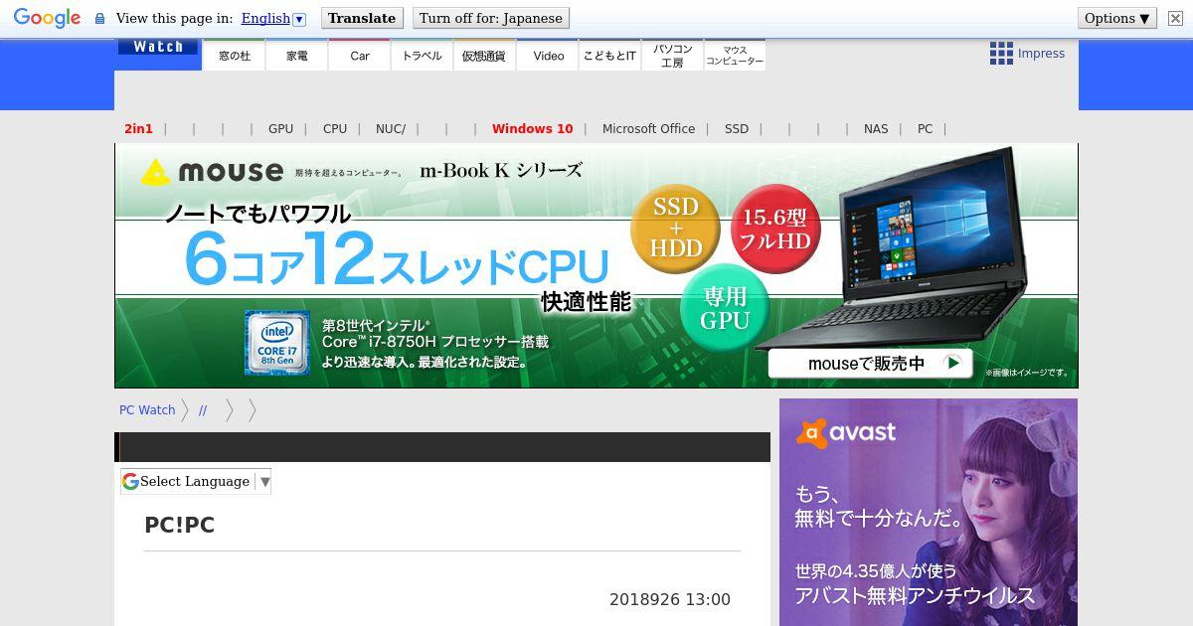Select the NUC/ topic link

coord(391,128)
